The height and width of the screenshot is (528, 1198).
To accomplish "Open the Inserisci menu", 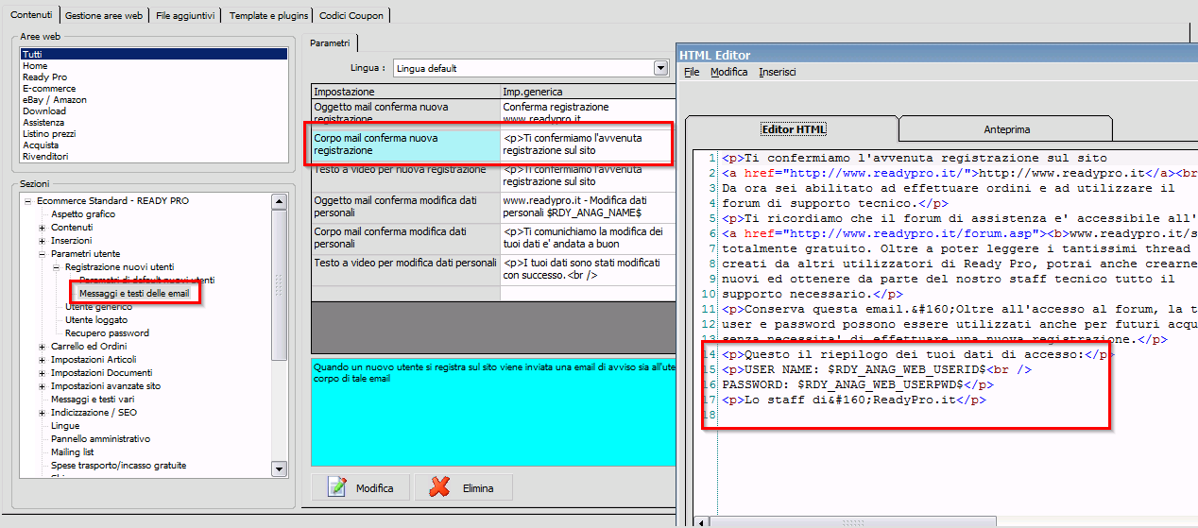I will [778, 72].
